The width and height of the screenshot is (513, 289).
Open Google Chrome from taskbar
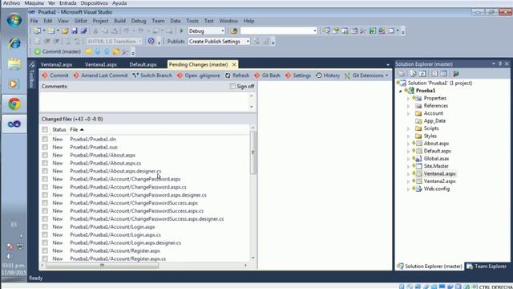pos(14,104)
